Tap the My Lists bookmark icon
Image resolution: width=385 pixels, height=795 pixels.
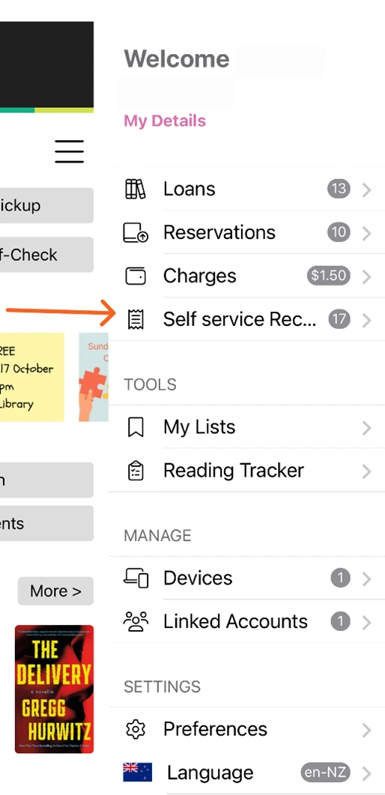[136, 427]
